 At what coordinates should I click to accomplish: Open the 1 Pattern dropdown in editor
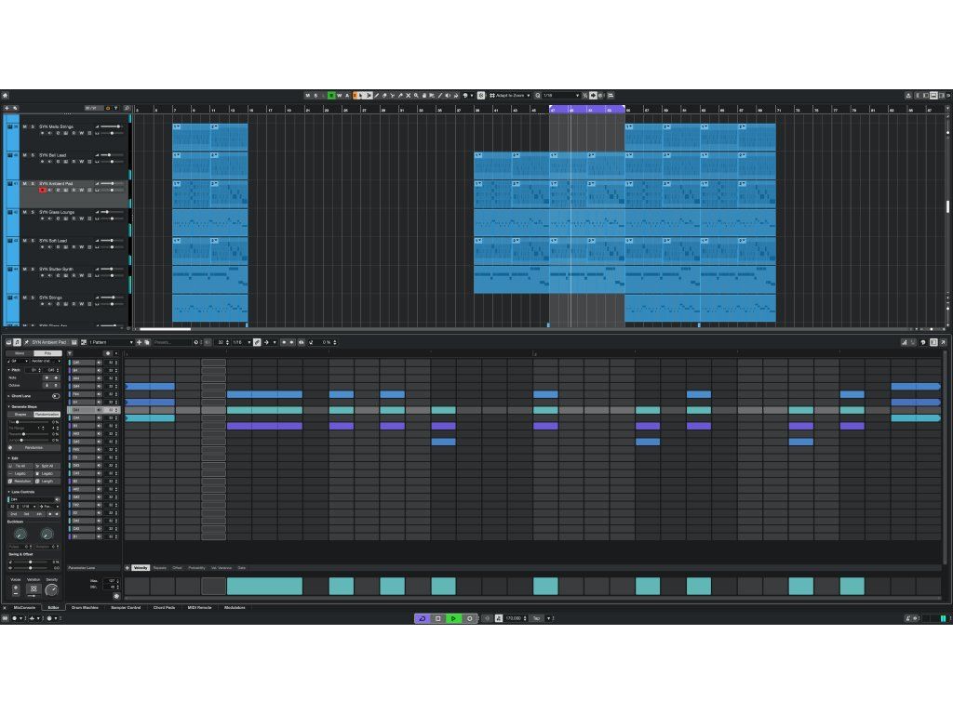click(112, 342)
